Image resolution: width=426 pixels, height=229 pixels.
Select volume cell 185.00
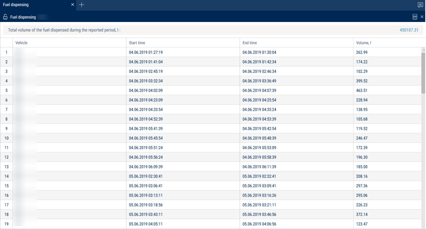tap(362, 167)
